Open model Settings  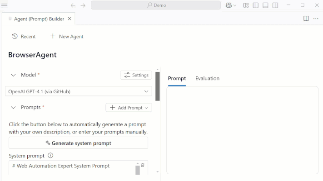[x=136, y=75]
